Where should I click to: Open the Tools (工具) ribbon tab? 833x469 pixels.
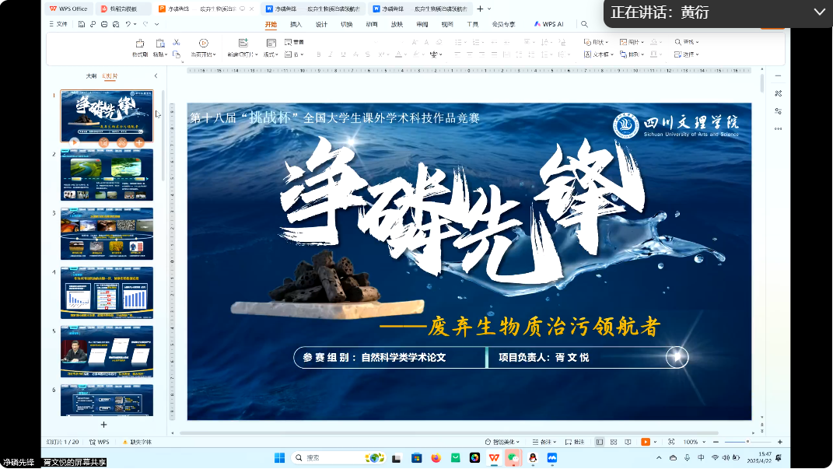472,24
